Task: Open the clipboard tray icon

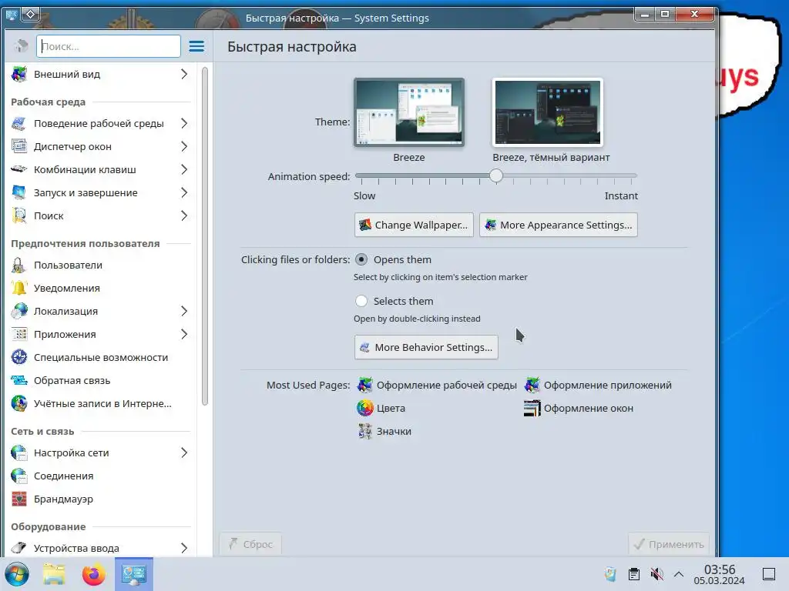Action: click(634, 574)
